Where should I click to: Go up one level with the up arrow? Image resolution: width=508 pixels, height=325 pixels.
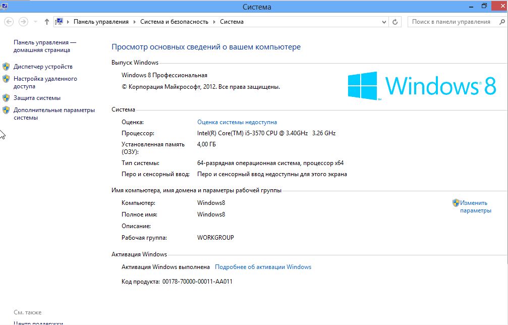pyautogui.click(x=46, y=22)
